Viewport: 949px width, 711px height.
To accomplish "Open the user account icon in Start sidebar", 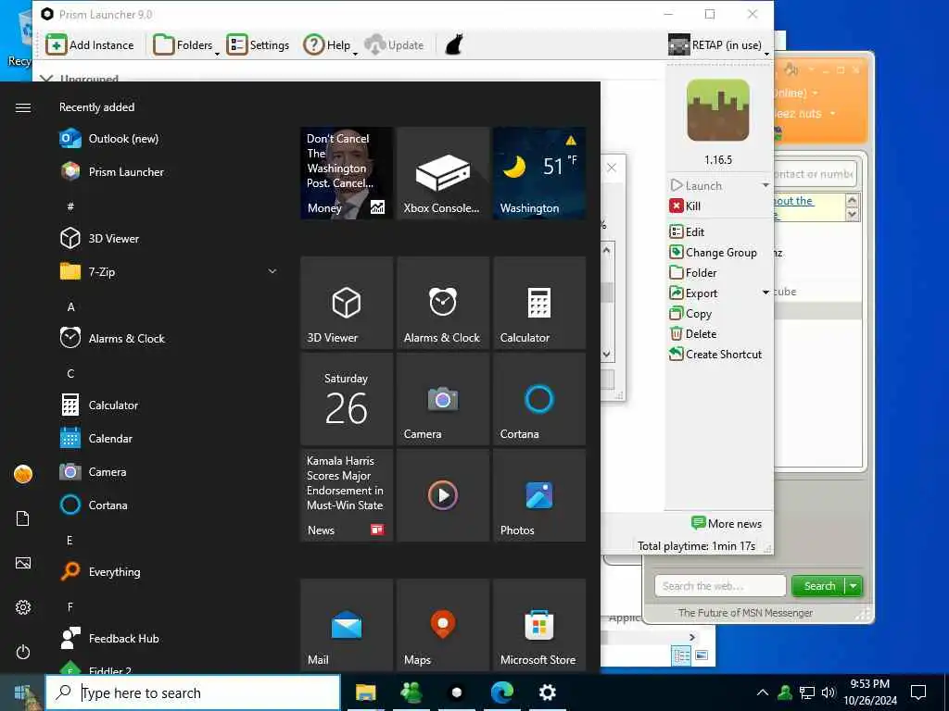I will point(23,474).
